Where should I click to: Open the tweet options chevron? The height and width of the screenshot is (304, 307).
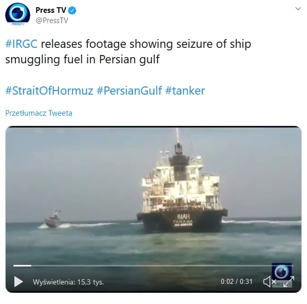tap(298, 9)
